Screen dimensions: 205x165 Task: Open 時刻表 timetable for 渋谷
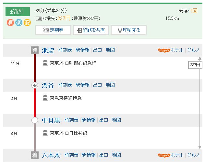point(66,85)
